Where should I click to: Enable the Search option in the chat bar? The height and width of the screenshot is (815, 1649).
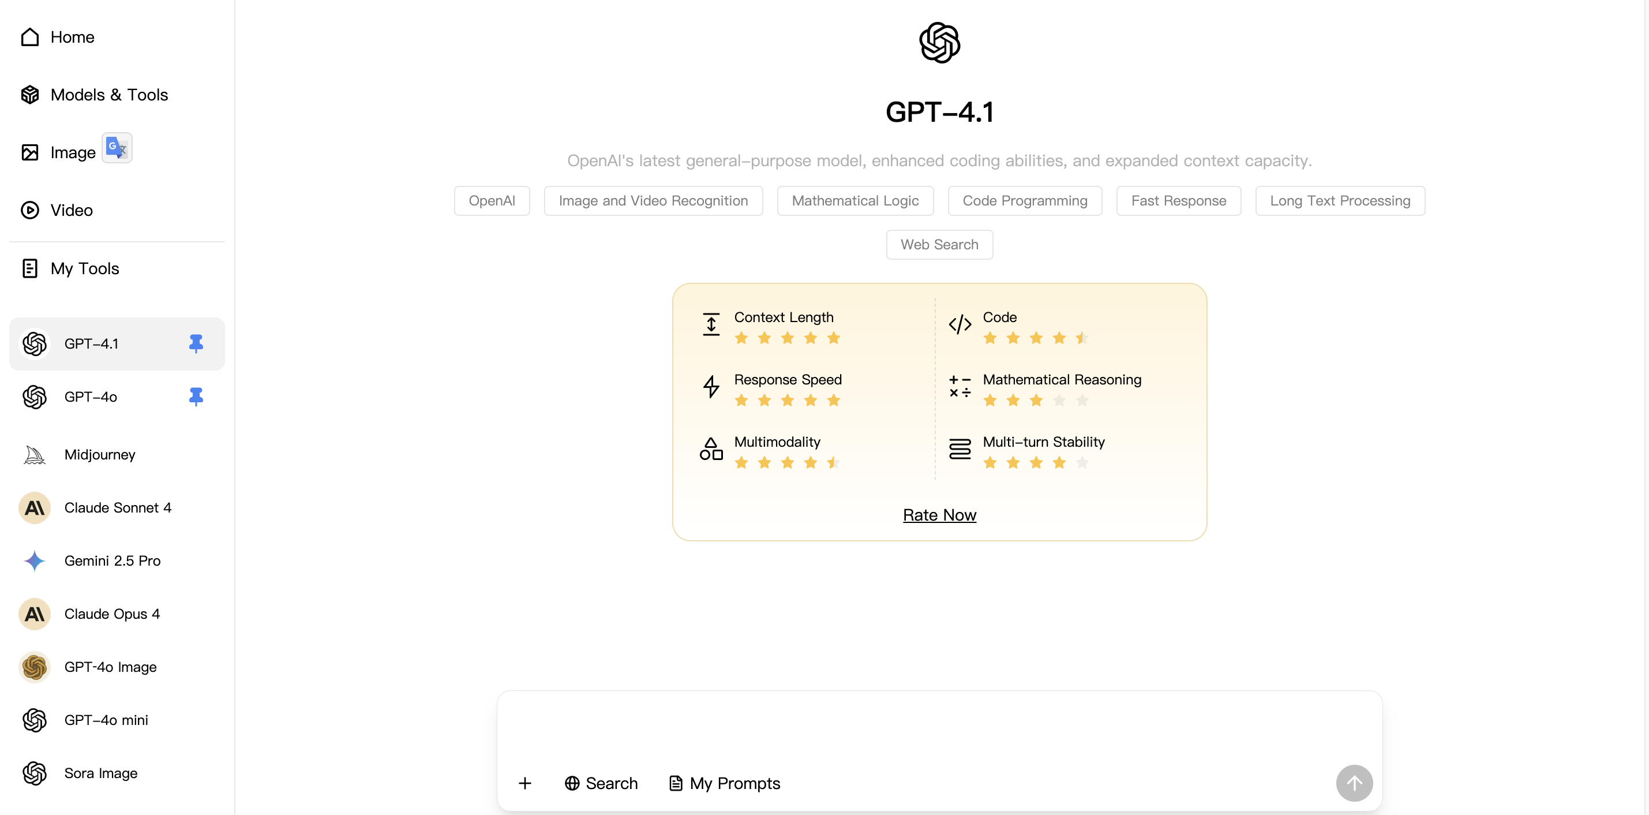click(601, 782)
